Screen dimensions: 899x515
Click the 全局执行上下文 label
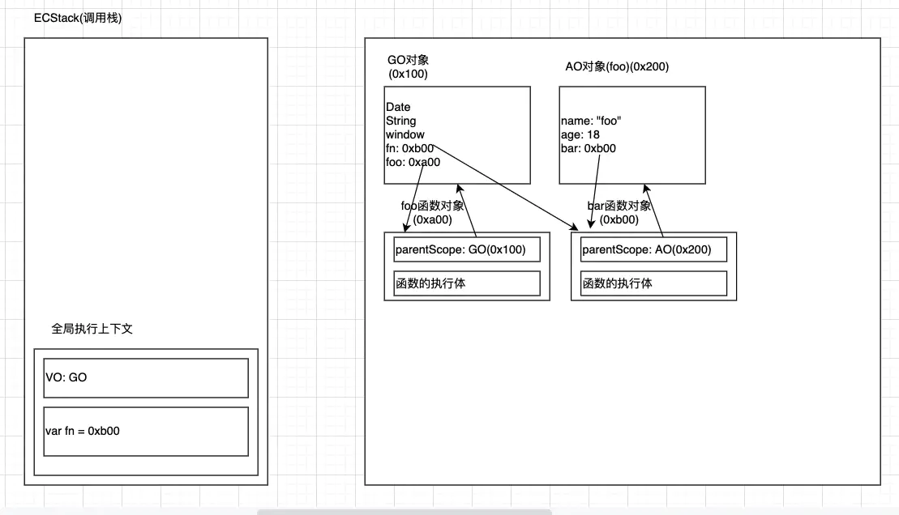pos(92,329)
